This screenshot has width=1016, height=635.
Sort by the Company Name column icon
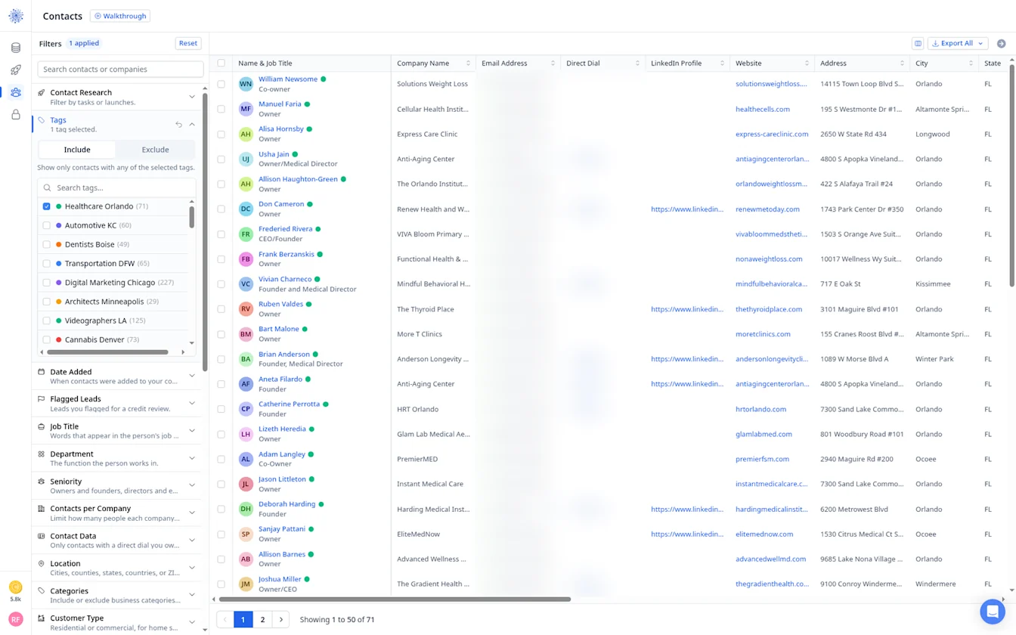(469, 63)
